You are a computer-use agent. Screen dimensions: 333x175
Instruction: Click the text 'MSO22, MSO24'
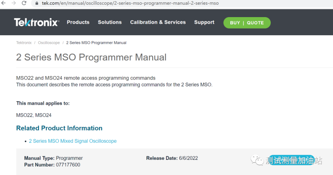(x=34, y=115)
